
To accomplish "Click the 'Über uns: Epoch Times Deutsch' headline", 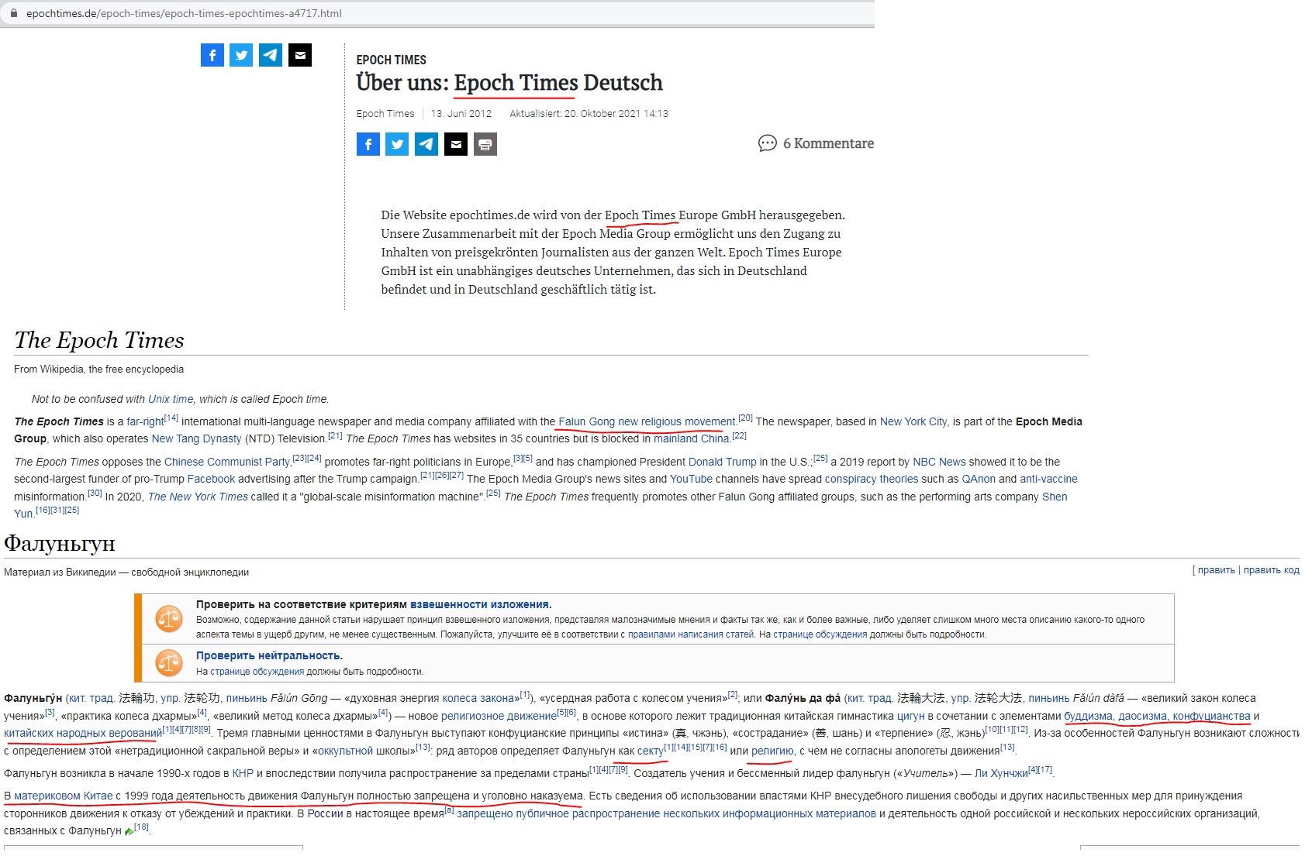I will [509, 83].
